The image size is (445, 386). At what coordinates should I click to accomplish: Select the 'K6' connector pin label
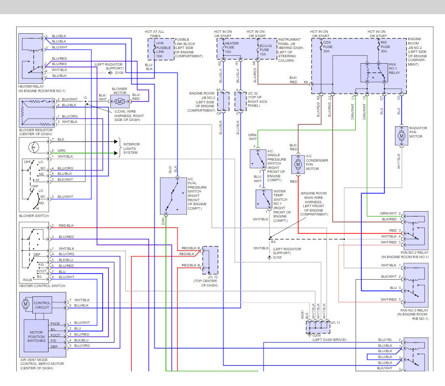click(x=306, y=82)
